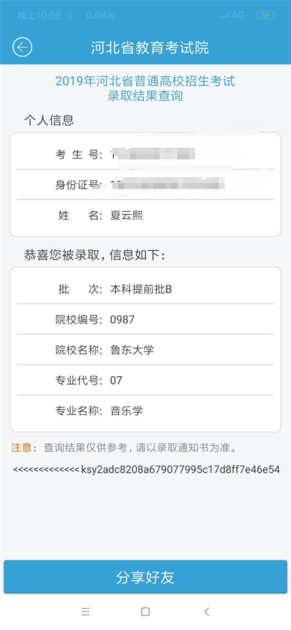Click the 分享好友 share button
Image resolution: width=291 pixels, height=630 pixels.
145,577
